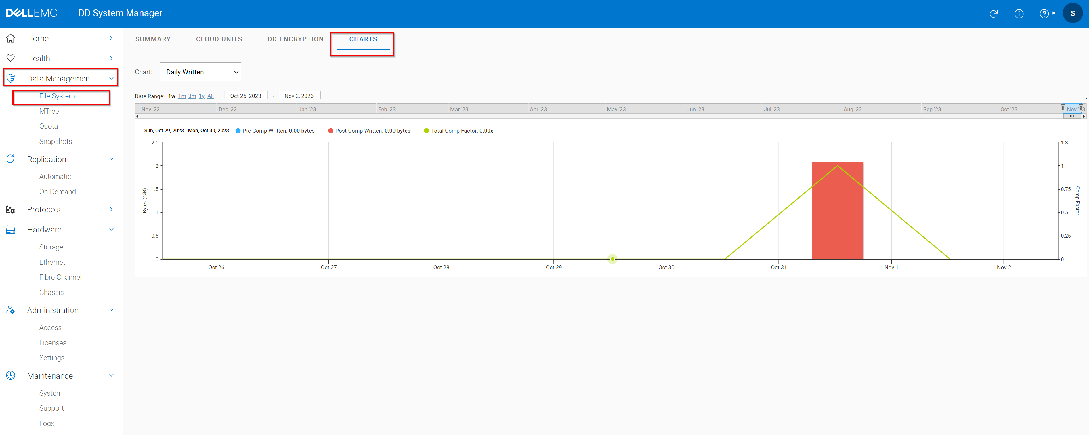Select the 3m date range link
Screen dimensions: 1089x435
click(x=192, y=96)
